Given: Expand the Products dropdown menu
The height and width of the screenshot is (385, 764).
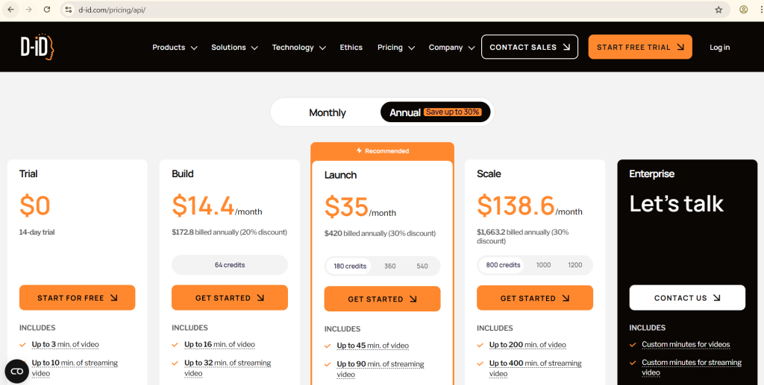Looking at the screenshot, I should click(x=175, y=48).
